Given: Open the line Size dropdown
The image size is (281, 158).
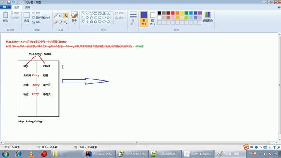Looking at the screenshot, I should (x=133, y=18).
